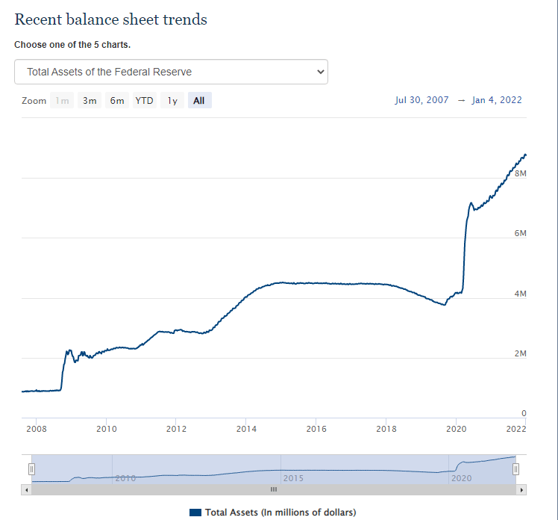Screen dimensions: 558x520
Task: Grab the right navigator range handle
Action: point(515,468)
